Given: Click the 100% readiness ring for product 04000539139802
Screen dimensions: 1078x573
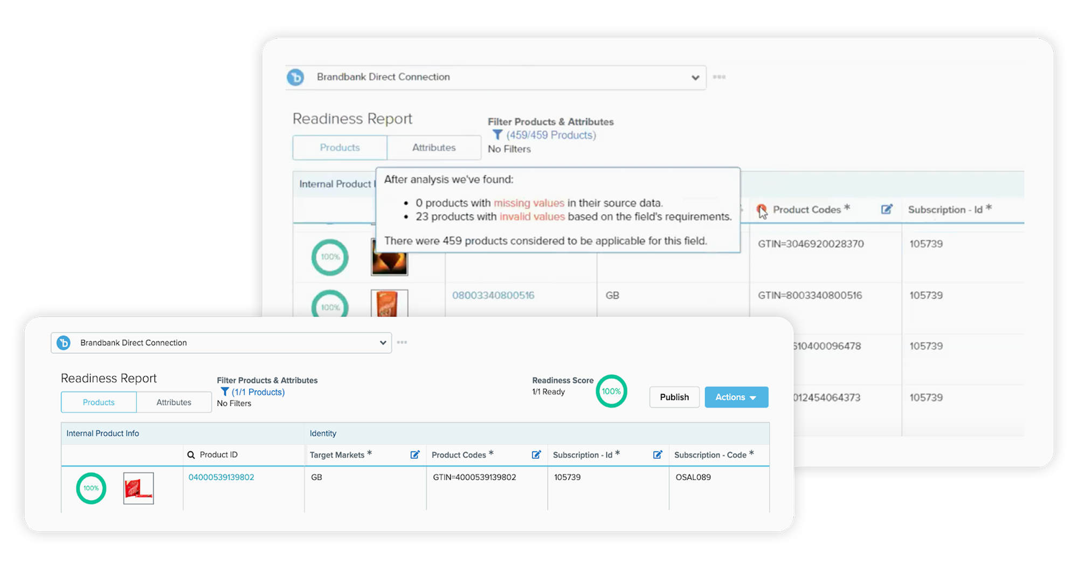Looking at the screenshot, I should (91, 488).
